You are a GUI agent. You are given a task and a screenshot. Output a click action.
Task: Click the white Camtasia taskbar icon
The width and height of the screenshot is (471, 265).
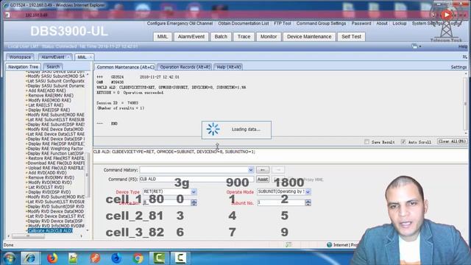(x=180, y=258)
